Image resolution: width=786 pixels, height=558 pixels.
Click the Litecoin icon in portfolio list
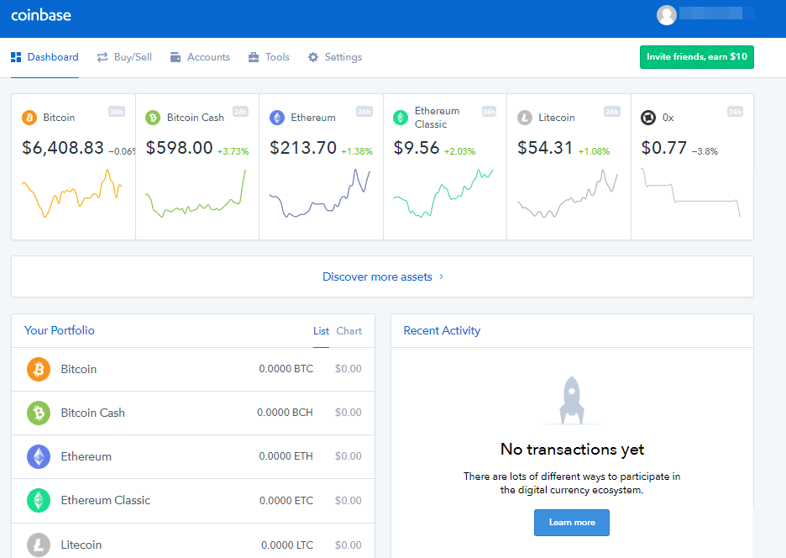[39, 545]
